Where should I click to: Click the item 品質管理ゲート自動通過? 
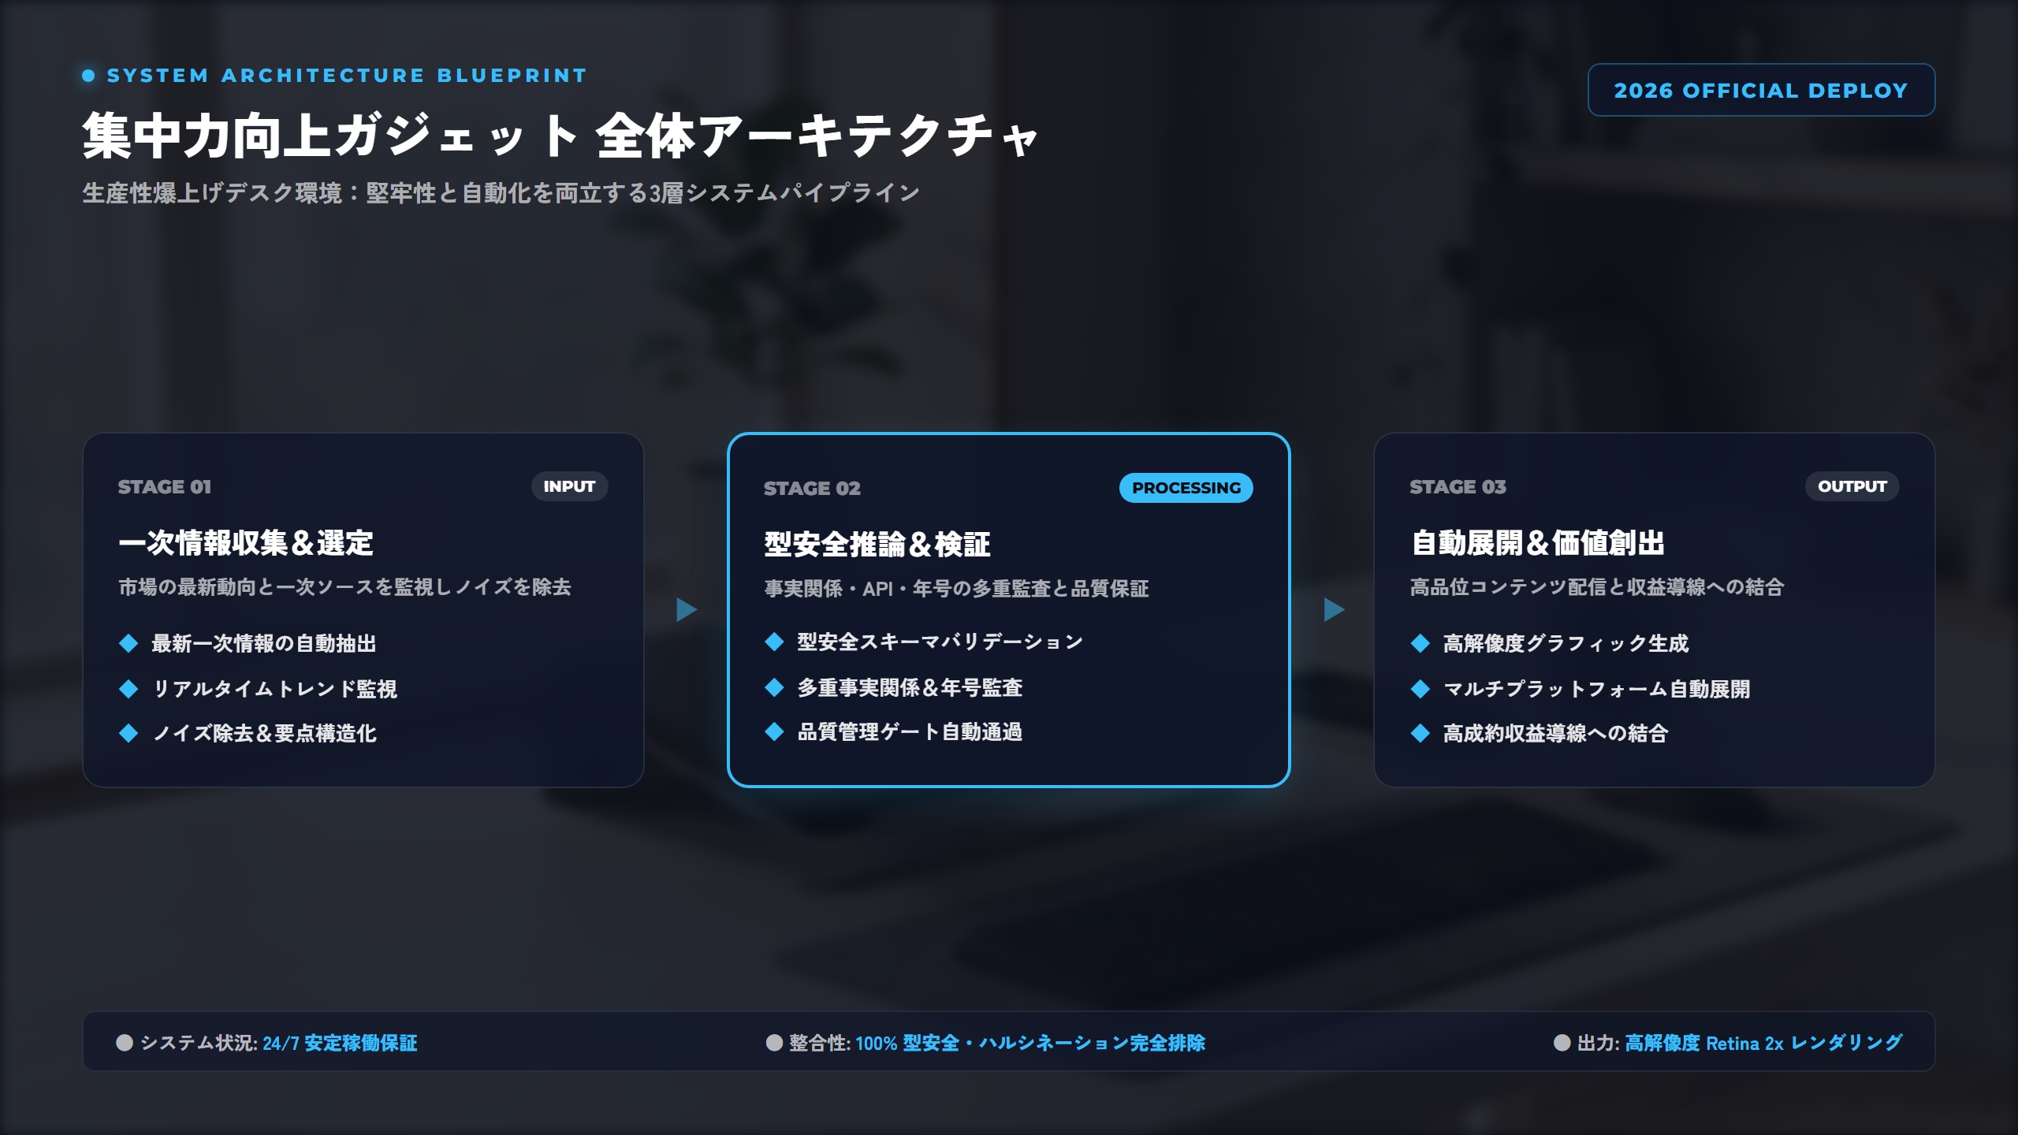point(910,731)
